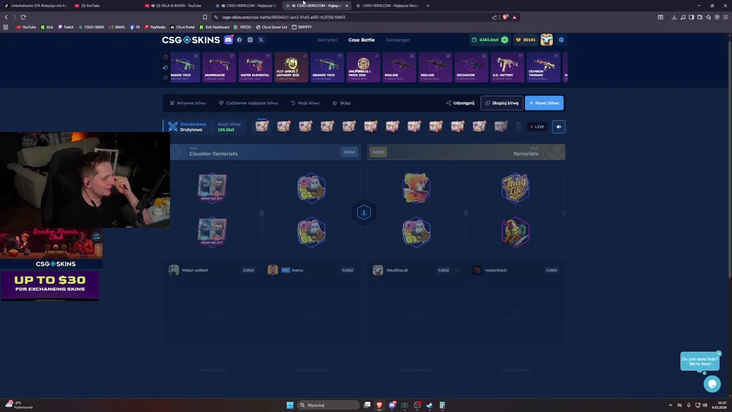Click the Terrorists team header
Screen dimensions: 732x412
(466, 152)
